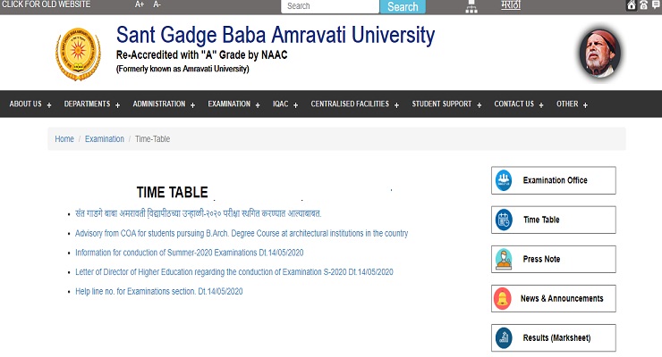Go to Examination breadcrumb
Image resolution: width=662 pixels, height=357 pixels.
tap(105, 139)
